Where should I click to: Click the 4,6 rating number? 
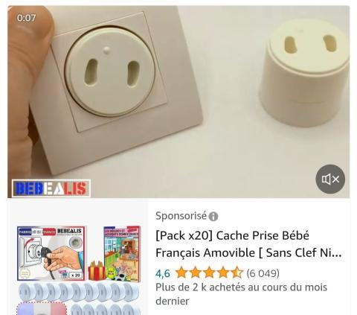coord(163,273)
